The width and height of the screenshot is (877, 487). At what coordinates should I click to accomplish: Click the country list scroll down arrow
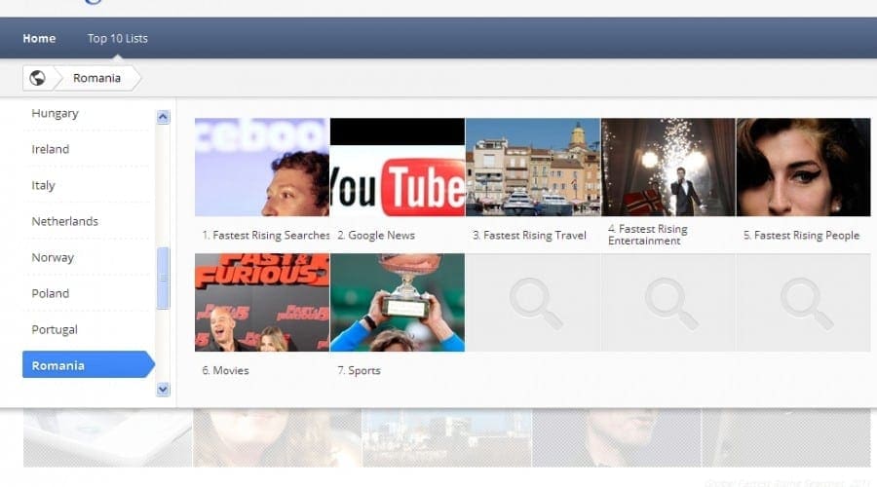(x=163, y=390)
